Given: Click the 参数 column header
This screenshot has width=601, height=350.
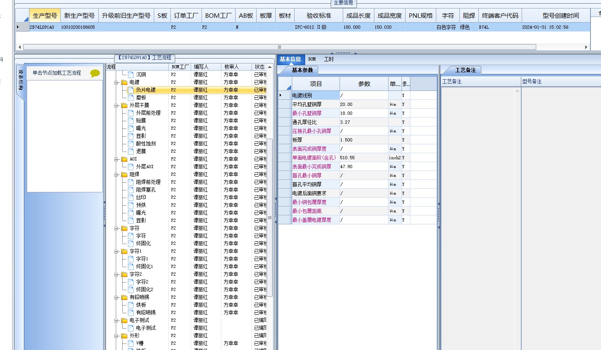Looking at the screenshot, I should click(364, 84).
